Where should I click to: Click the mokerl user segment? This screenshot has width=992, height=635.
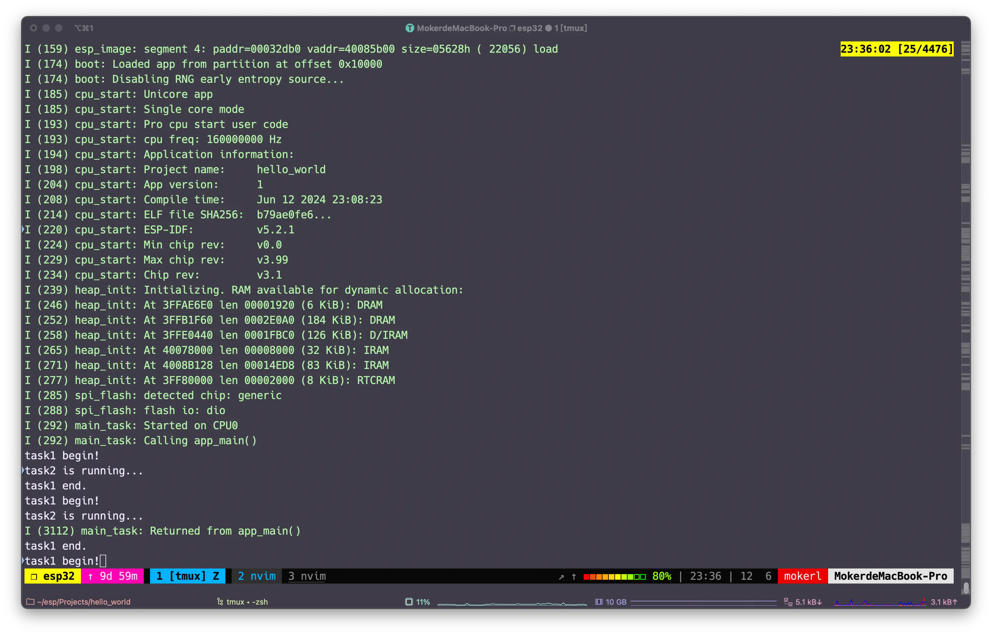pos(802,576)
